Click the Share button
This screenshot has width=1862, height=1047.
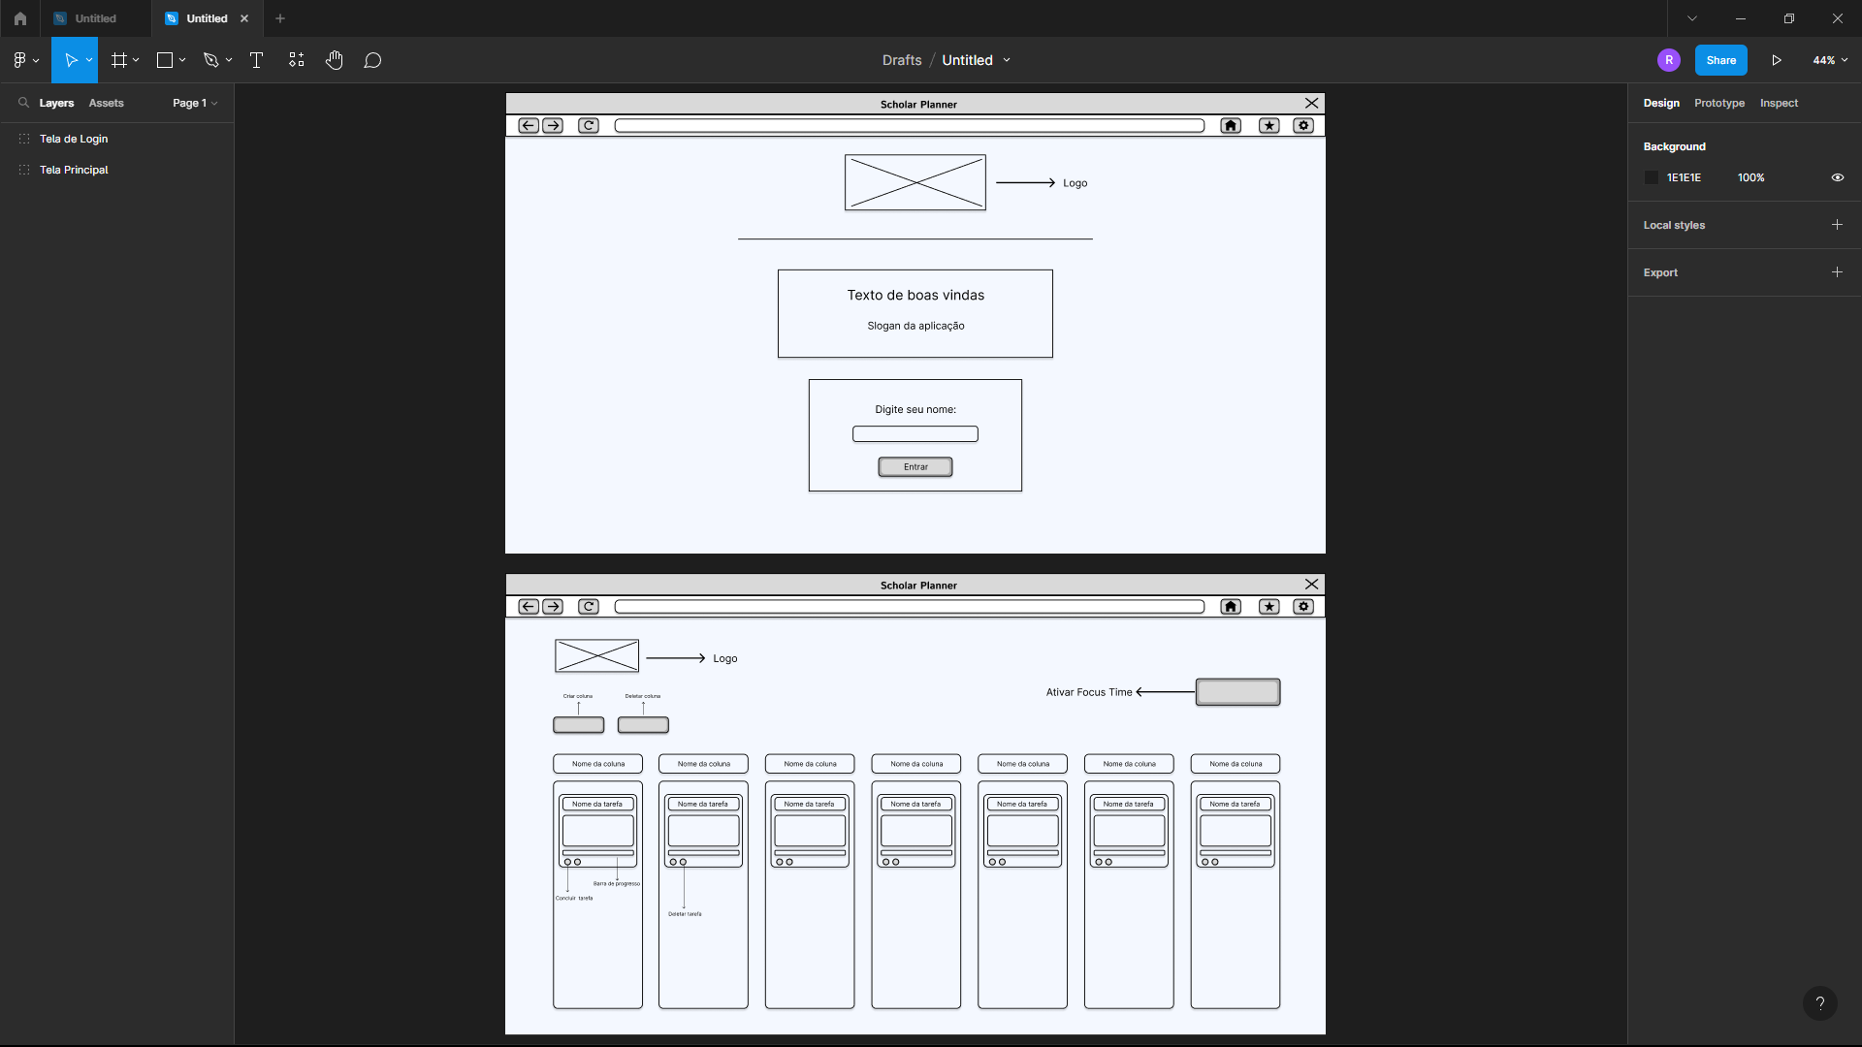pyautogui.click(x=1721, y=60)
